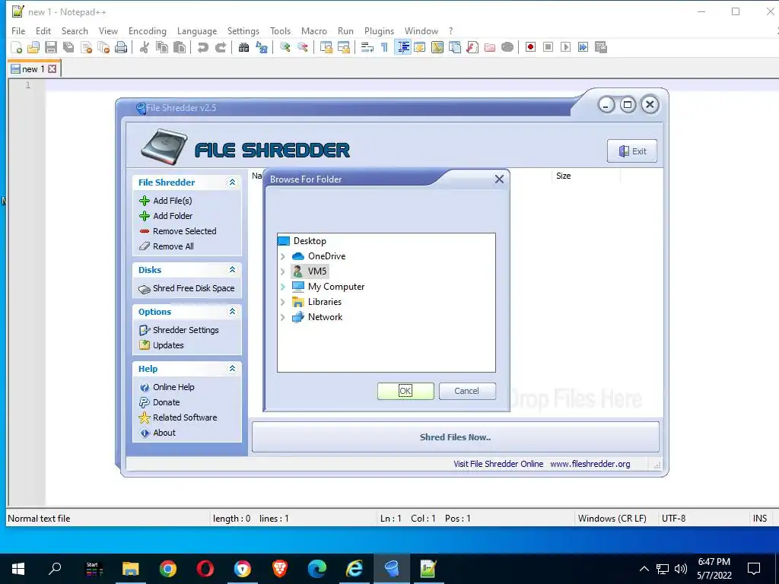Screen dimensions: 779x584
Task: Collapse the File Shredder sidebar section
Action: pyautogui.click(x=232, y=182)
